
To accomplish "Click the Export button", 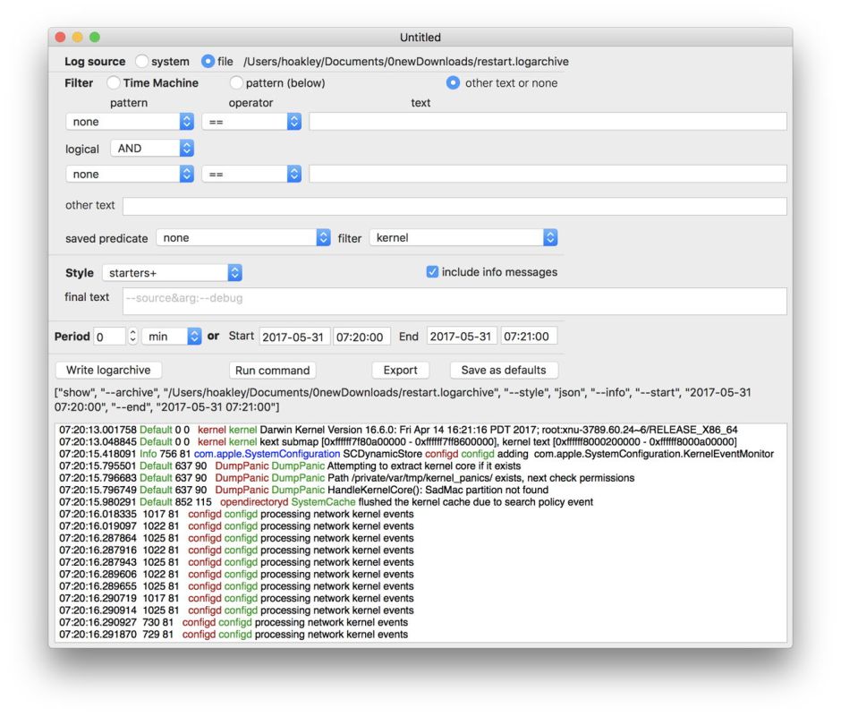I will coord(400,370).
